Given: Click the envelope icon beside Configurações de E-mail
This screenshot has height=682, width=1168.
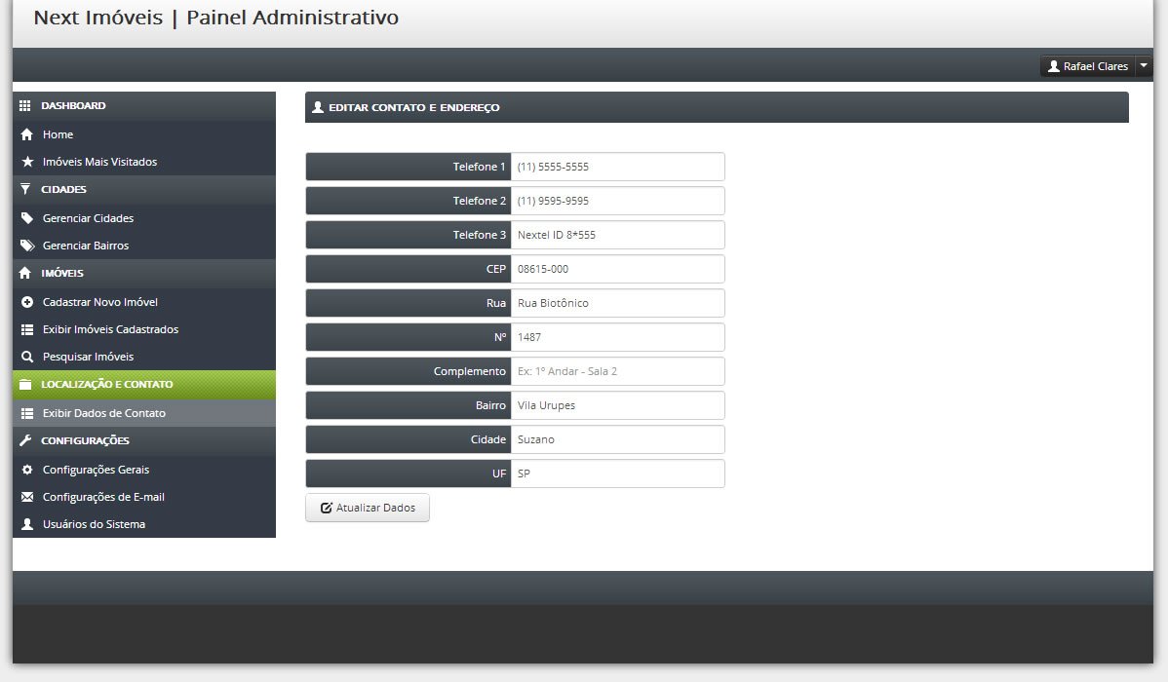Looking at the screenshot, I should pyautogui.click(x=27, y=497).
